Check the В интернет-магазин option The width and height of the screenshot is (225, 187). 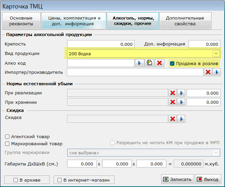pos(59,180)
